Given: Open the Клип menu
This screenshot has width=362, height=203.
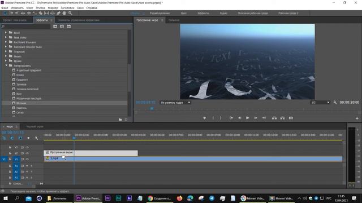Looking at the screenshot, I should click(x=29, y=8).
